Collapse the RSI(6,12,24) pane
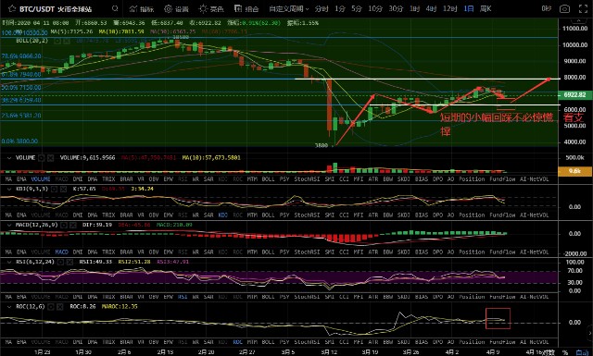Viewport: 593px width, 356px height. (x=9, y=262)
